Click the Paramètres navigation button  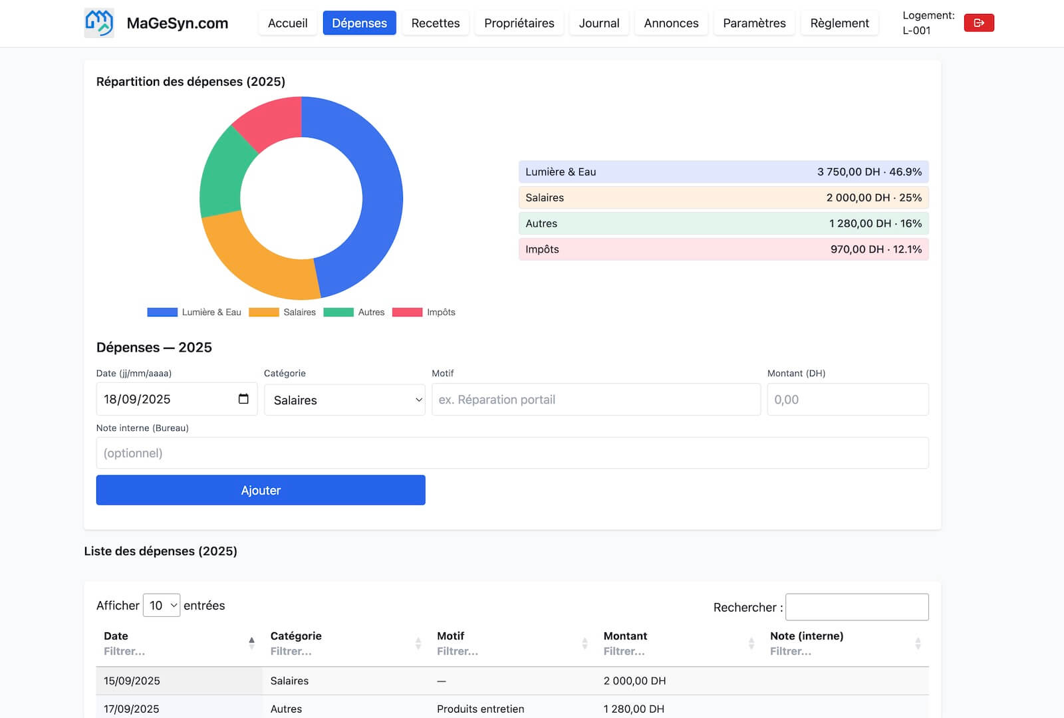pos(754,23)
